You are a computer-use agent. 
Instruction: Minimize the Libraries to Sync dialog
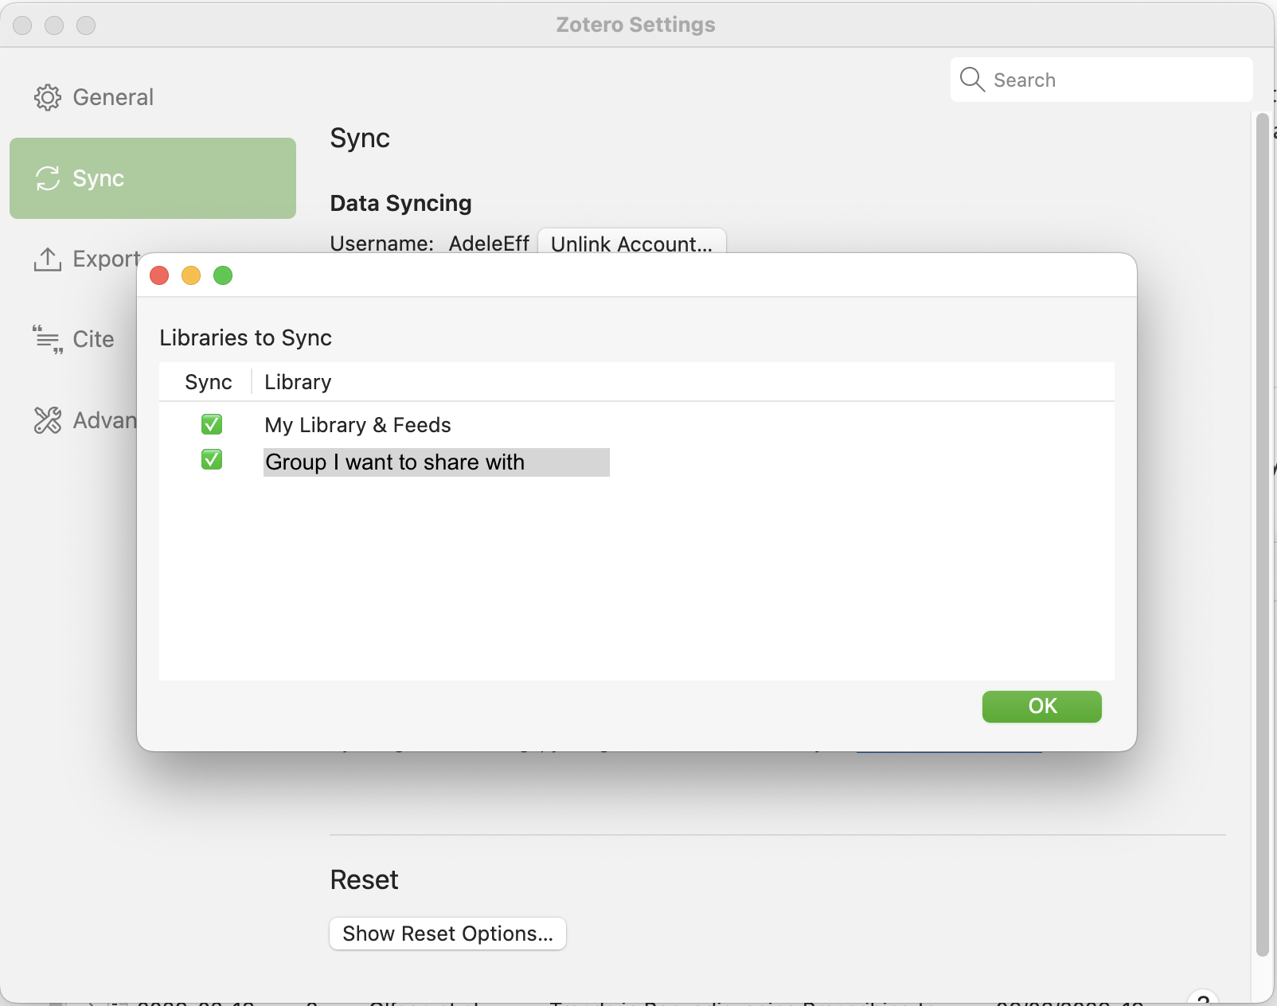coord(191,275)
